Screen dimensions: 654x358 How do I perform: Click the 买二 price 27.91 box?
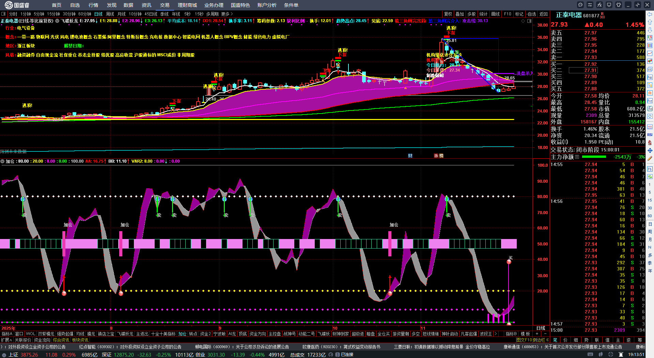[x=583, y=70]
